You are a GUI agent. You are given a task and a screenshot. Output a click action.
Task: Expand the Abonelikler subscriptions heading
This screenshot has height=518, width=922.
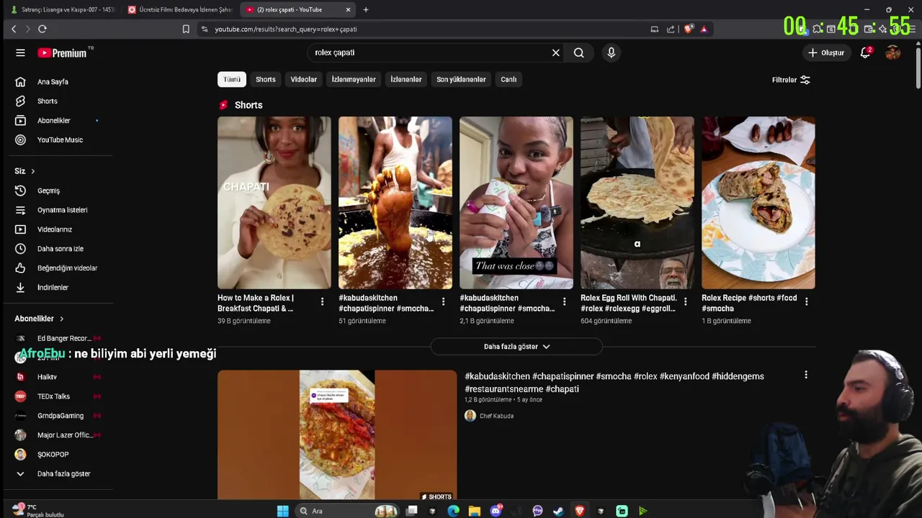(x=39, y=319)
